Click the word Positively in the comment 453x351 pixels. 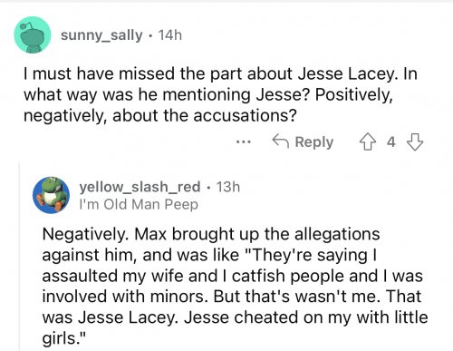pos(354,94)
